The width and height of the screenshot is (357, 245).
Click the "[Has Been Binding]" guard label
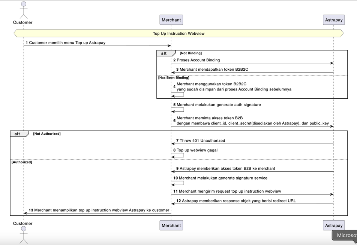tap(174, 78)
